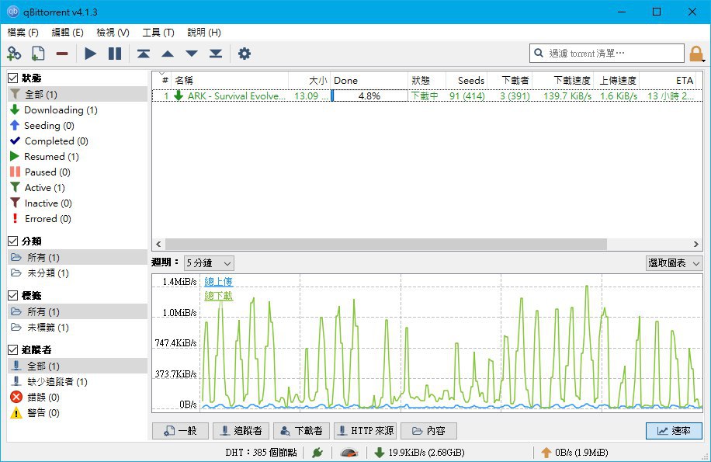711x462 pixels.
Task: Open the 編輯 (E) menu
Action: pos(68,32)
